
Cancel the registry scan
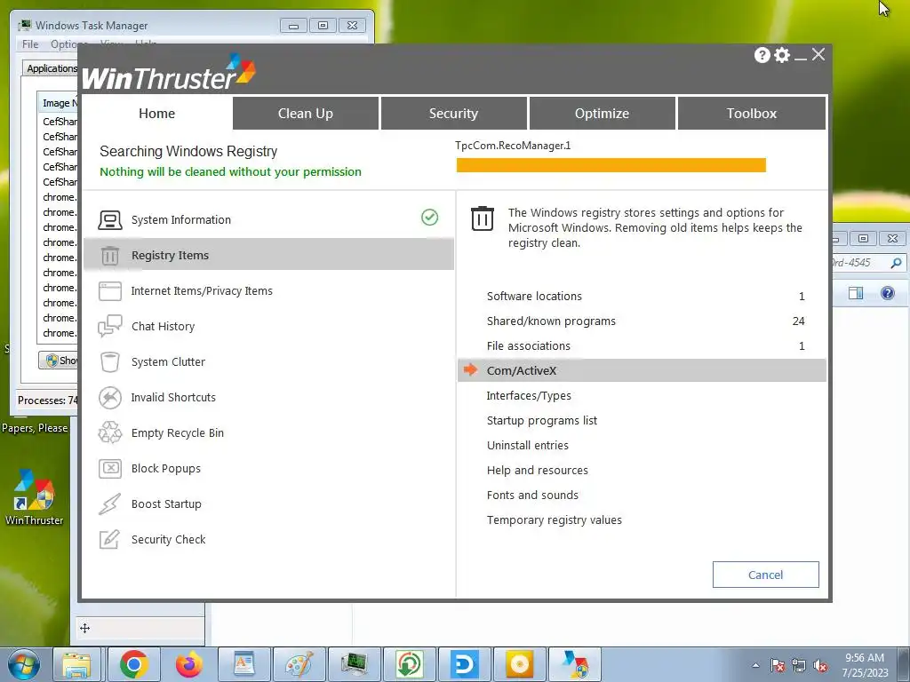765,575
